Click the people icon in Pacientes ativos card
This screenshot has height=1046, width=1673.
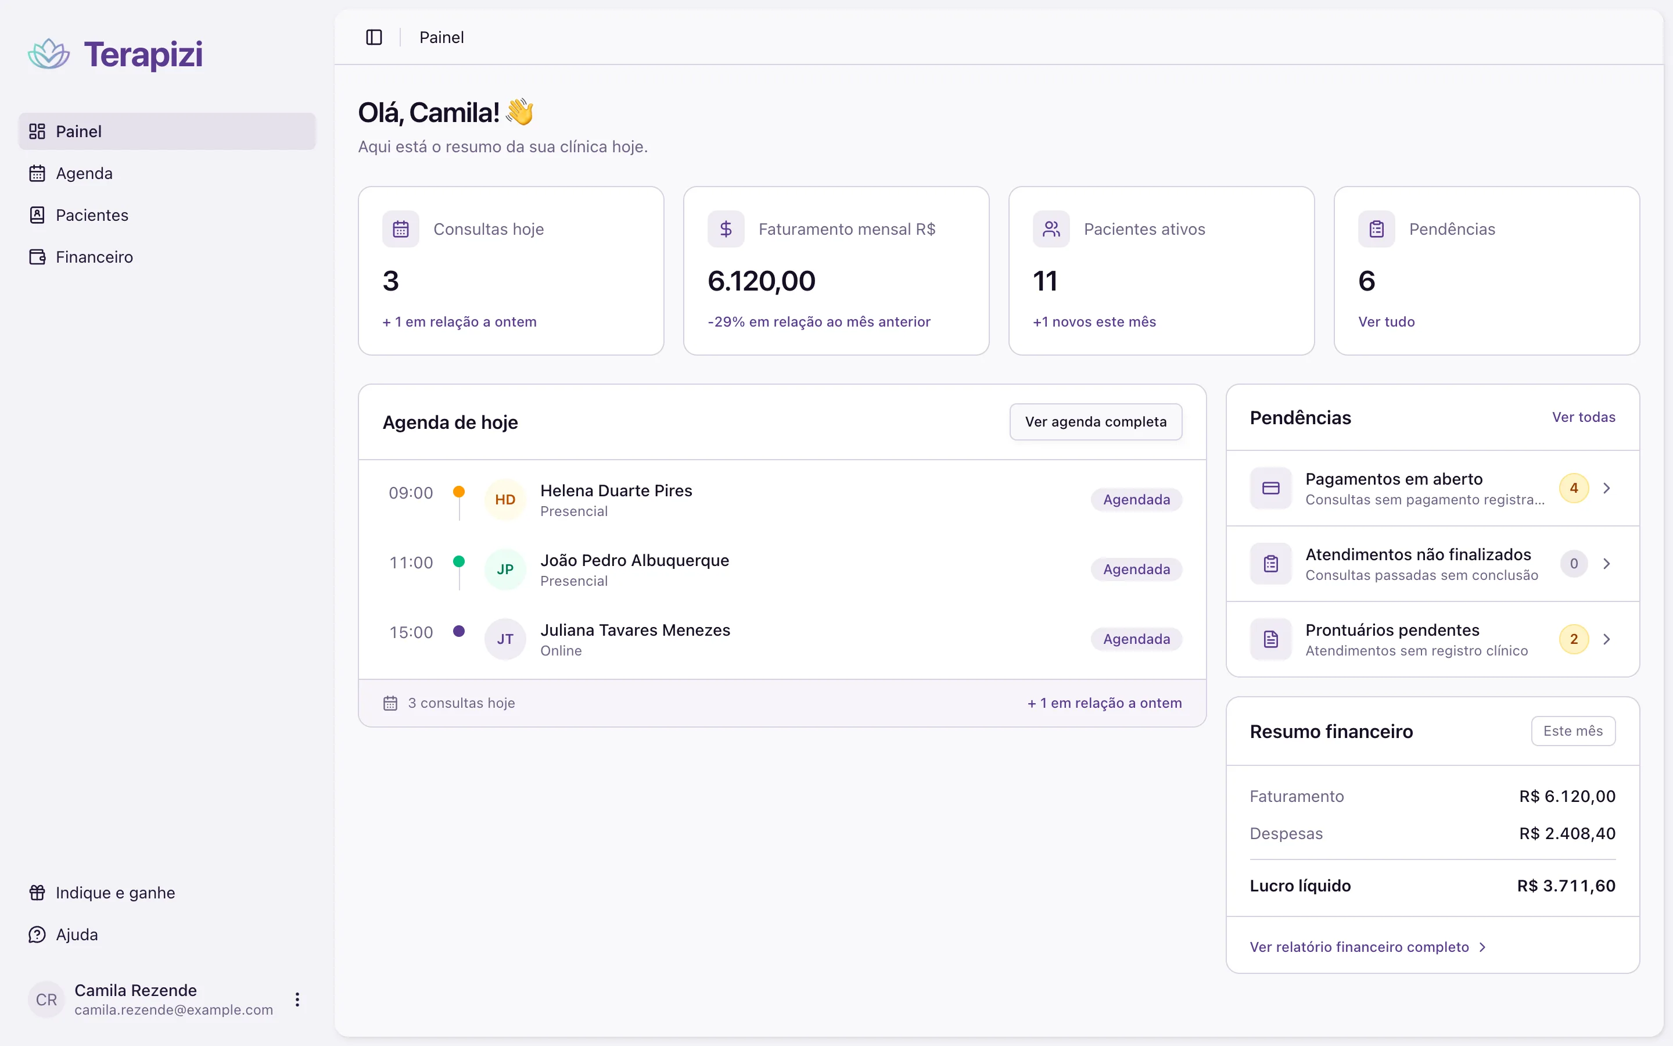tap(1051, 229)
